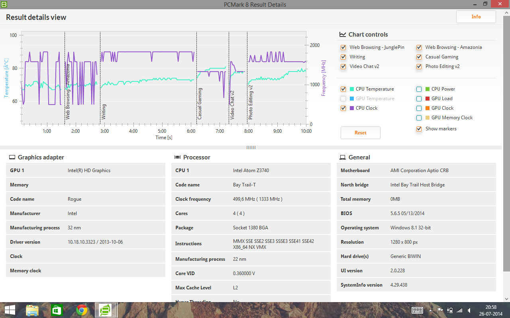
Task: Click PCMark 8 taskbar icon
Action: tap(106, 310)
